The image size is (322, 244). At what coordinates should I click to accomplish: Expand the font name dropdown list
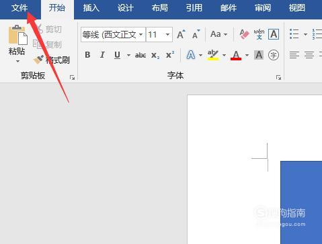[141, 35]
